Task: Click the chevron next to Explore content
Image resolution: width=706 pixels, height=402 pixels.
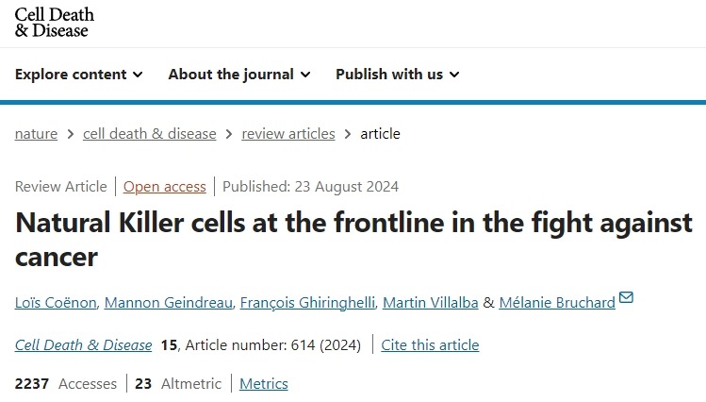Action: click(x=138, y=75)
